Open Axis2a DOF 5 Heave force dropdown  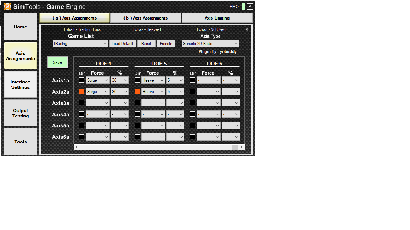(x=153, y=92)
